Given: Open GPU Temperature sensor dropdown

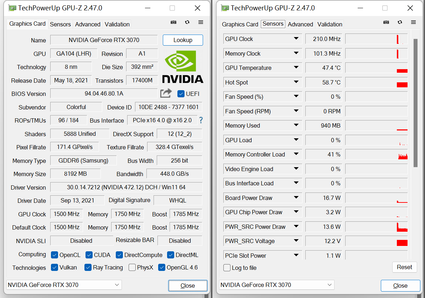Looking at the screenshot, I should pos(296,67).
